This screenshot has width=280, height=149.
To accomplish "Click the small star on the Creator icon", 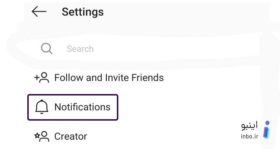I will (37, 136).
